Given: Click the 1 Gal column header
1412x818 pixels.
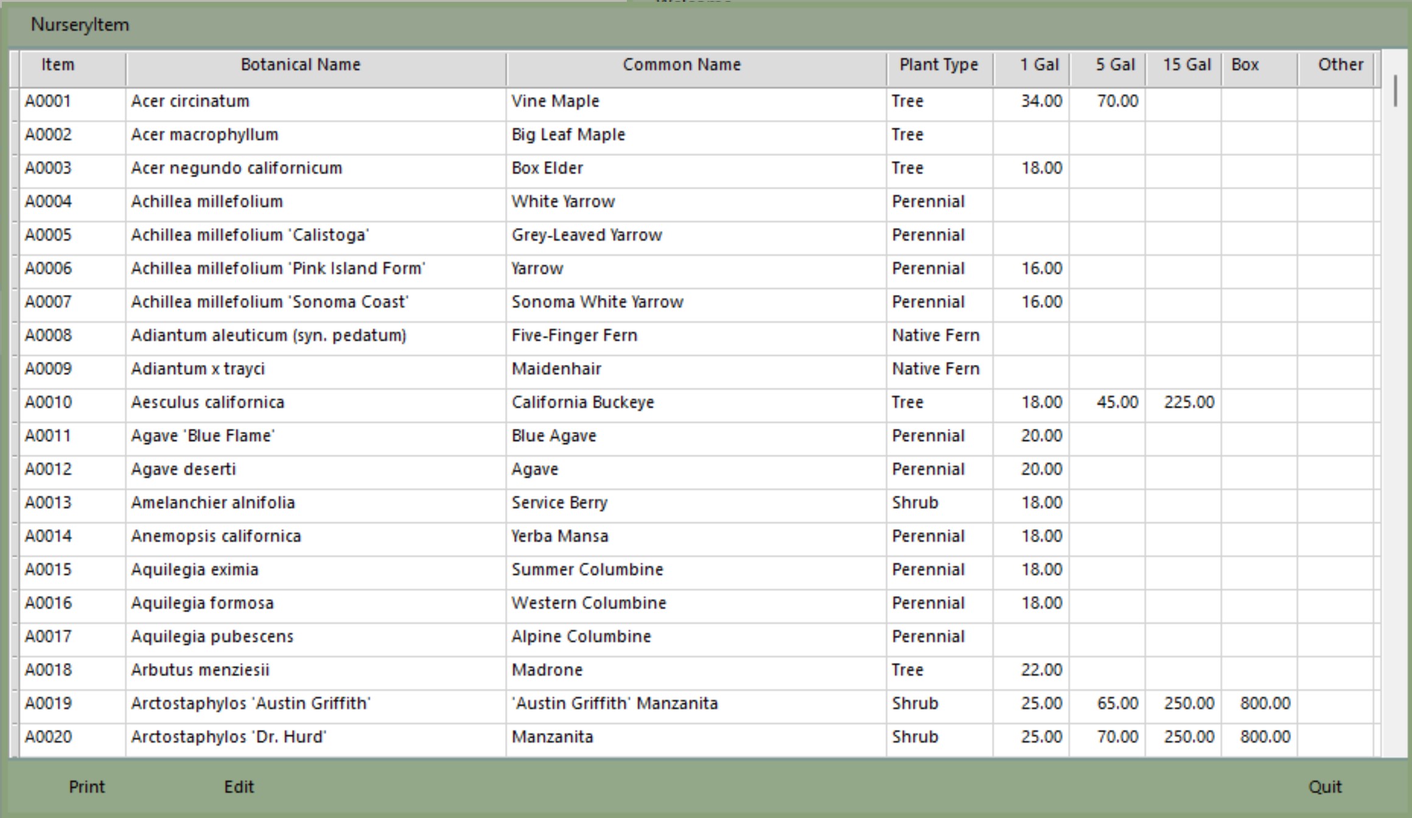Looking at the screenshot, I should [x=1039, y=65].
